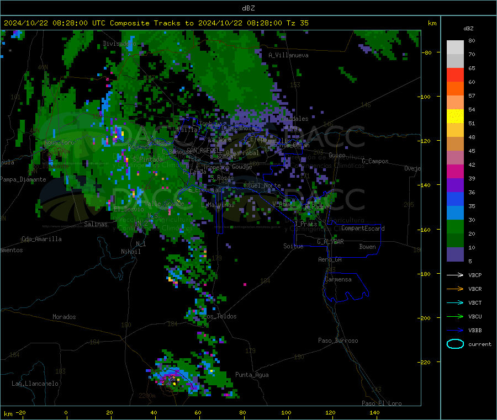Click the 'El_Desvio' map label
Viewport: 497px width, 420px height.
[x=129, y=209]
